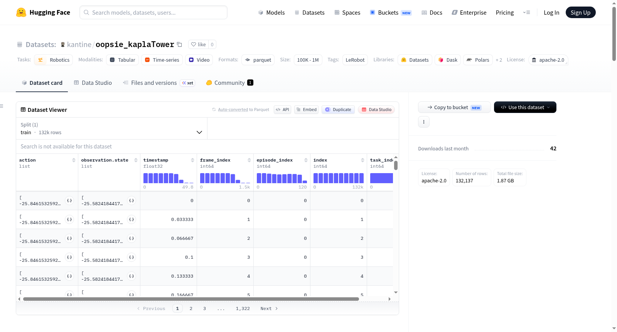
Task: Click the table's horizontal scrollbar
Action: (x=191, y=299)
